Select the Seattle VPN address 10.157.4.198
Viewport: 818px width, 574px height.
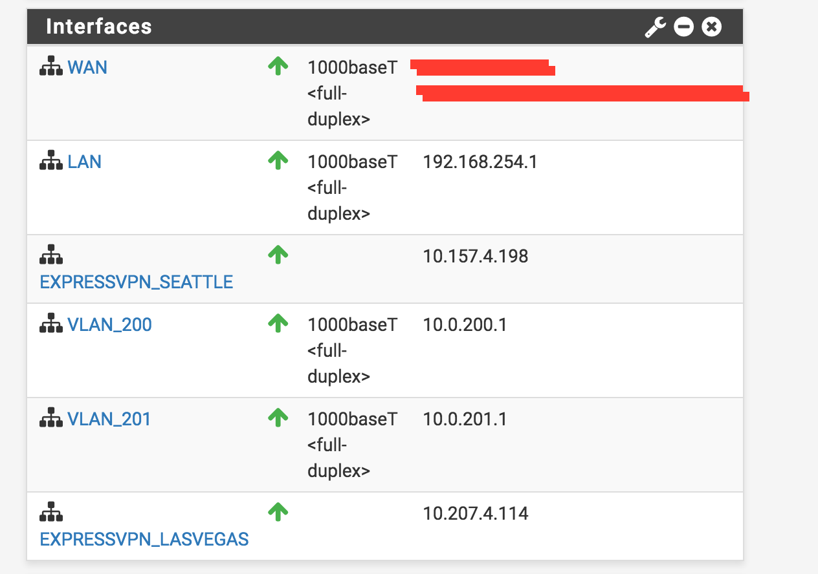476,257
